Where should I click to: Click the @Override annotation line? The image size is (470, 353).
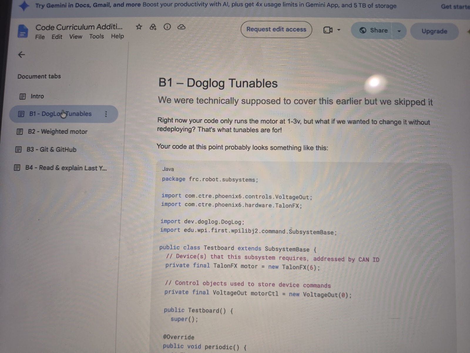179,337
